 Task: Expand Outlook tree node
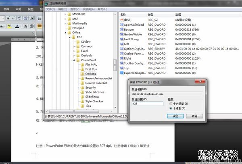[x=74, y=56]
